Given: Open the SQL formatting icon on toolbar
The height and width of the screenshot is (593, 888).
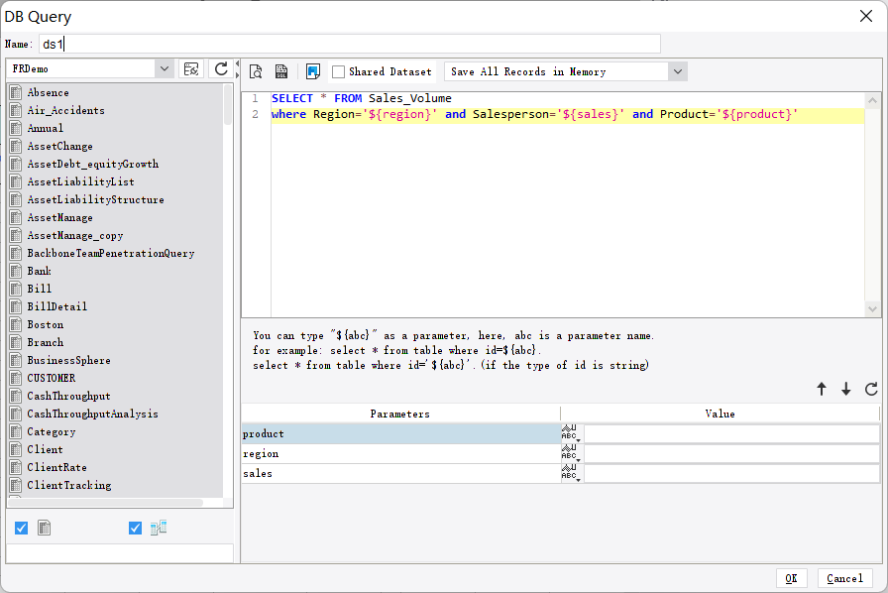Looking at the screenshot, I should (281, 71).
